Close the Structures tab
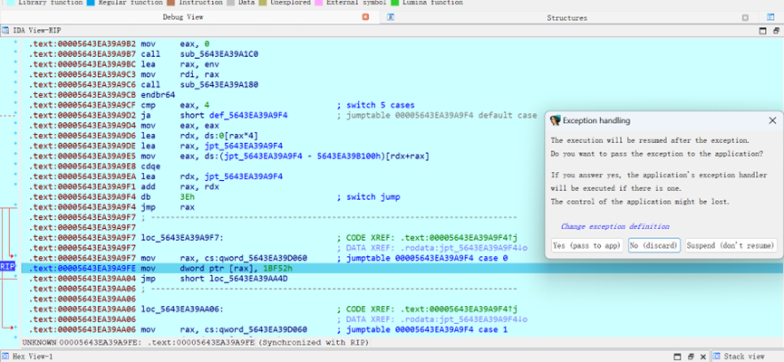Viewport: 784px width, 362px height. point(745,17)
